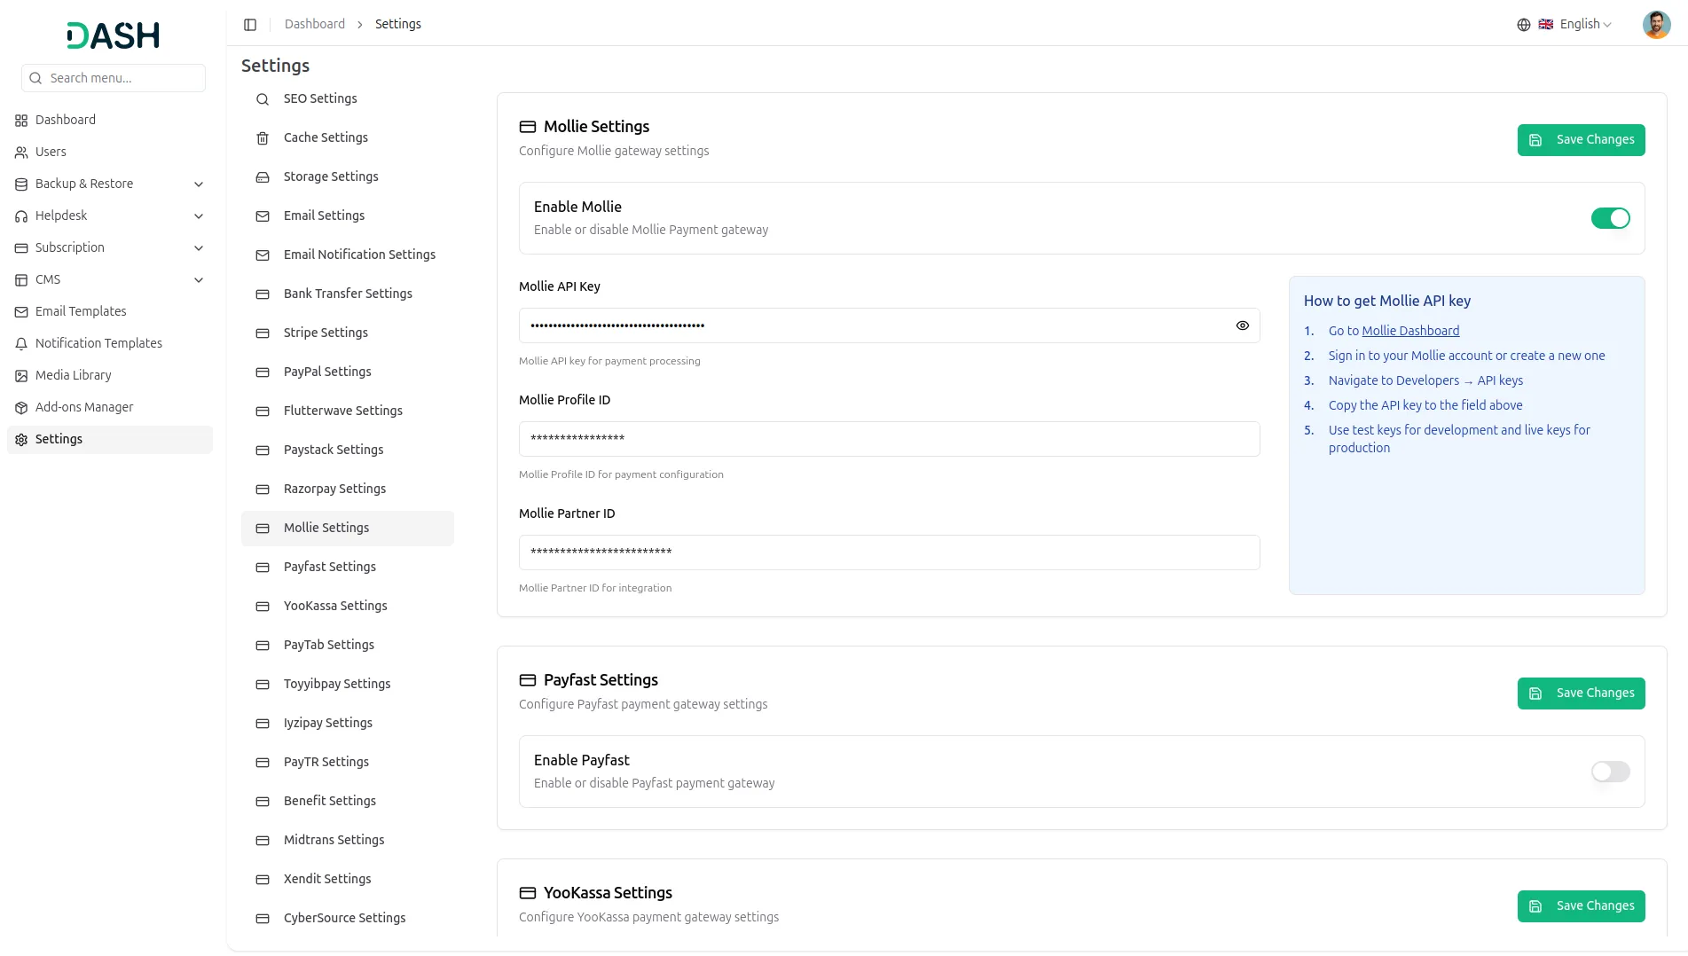Click the sidebar collapse panel icon
Screen dimensions: 1688x956
[x=250, y=25]
